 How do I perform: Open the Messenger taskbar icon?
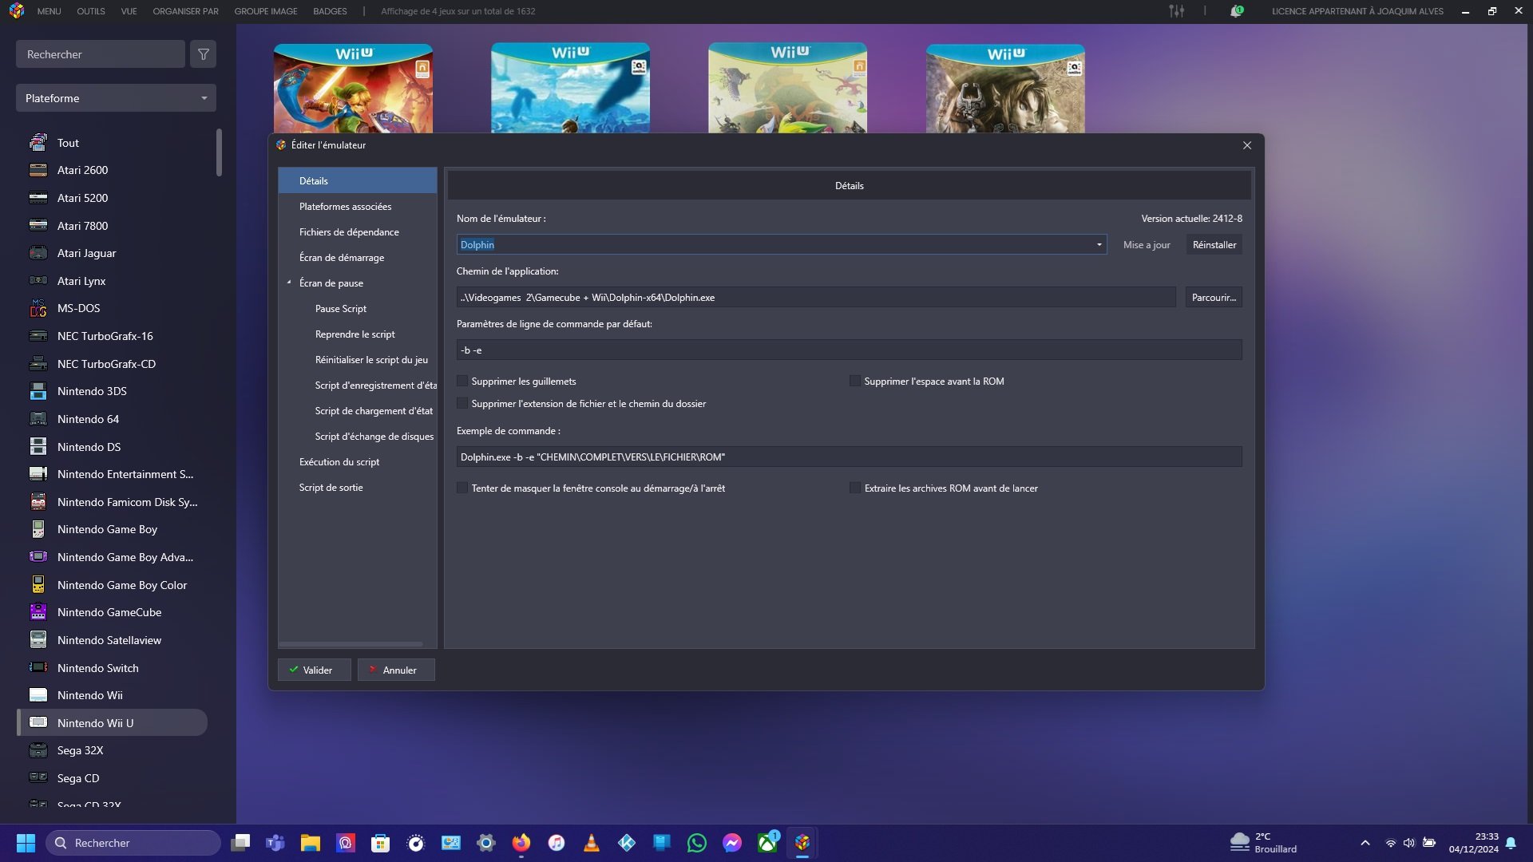coord(732,843)
